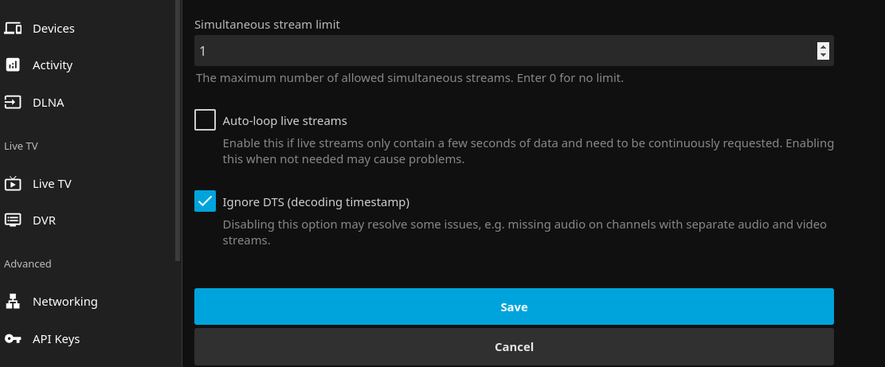Viewport: 885px width, 367px height.
Task: Click the Devices icon in sidebar
Action: [x=13, y=29]
